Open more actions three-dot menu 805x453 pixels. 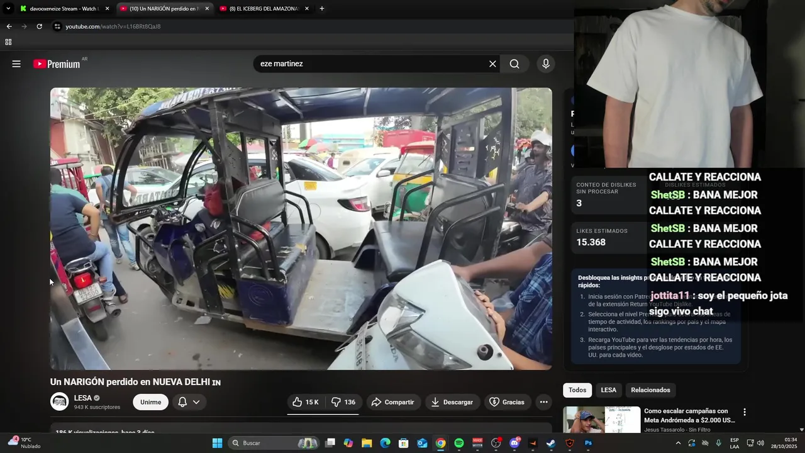coord(543,402)
